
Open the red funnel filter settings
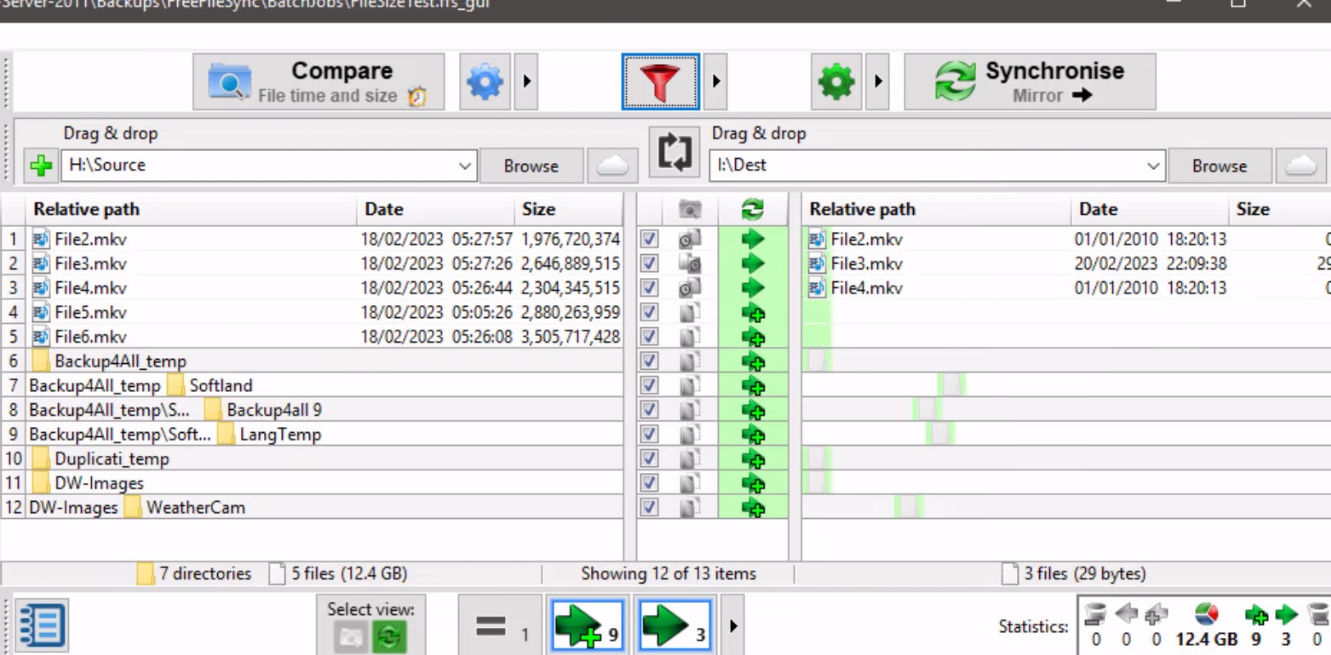point(661,82)
